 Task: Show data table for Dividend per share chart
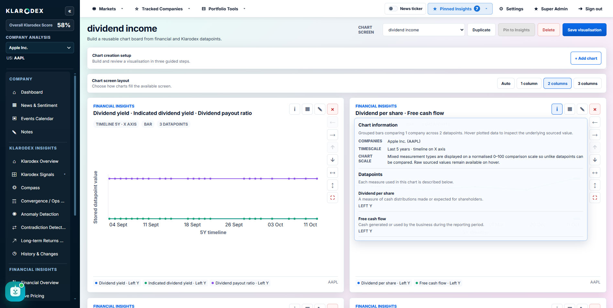click(x=570, y=109)
